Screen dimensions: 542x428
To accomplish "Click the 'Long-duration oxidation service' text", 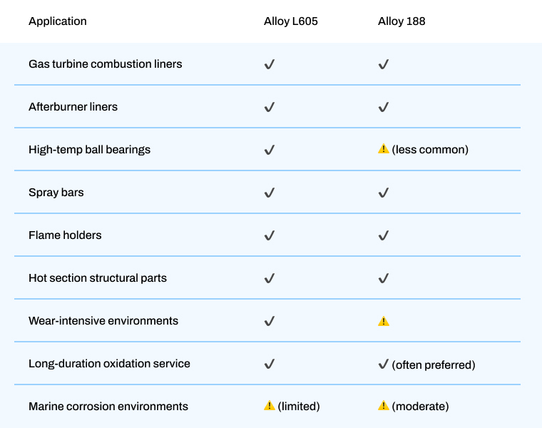I will pos(109,364).
